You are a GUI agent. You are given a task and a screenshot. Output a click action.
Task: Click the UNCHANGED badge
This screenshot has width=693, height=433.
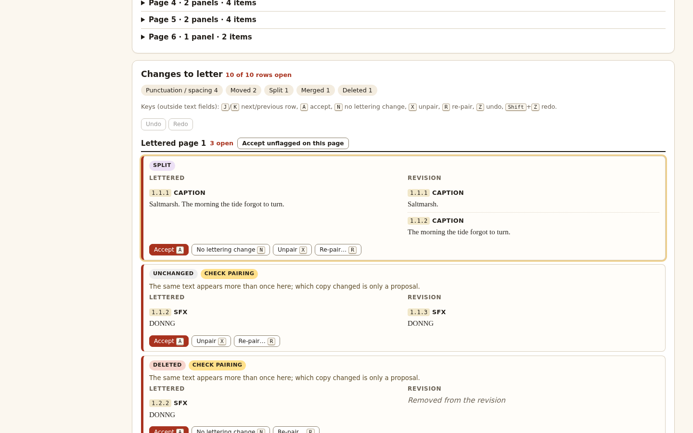pos(173,274)
